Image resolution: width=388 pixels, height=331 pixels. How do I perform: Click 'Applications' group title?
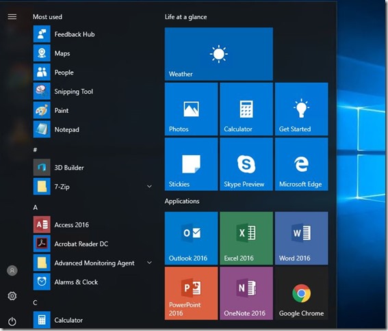tap(182, 201)
